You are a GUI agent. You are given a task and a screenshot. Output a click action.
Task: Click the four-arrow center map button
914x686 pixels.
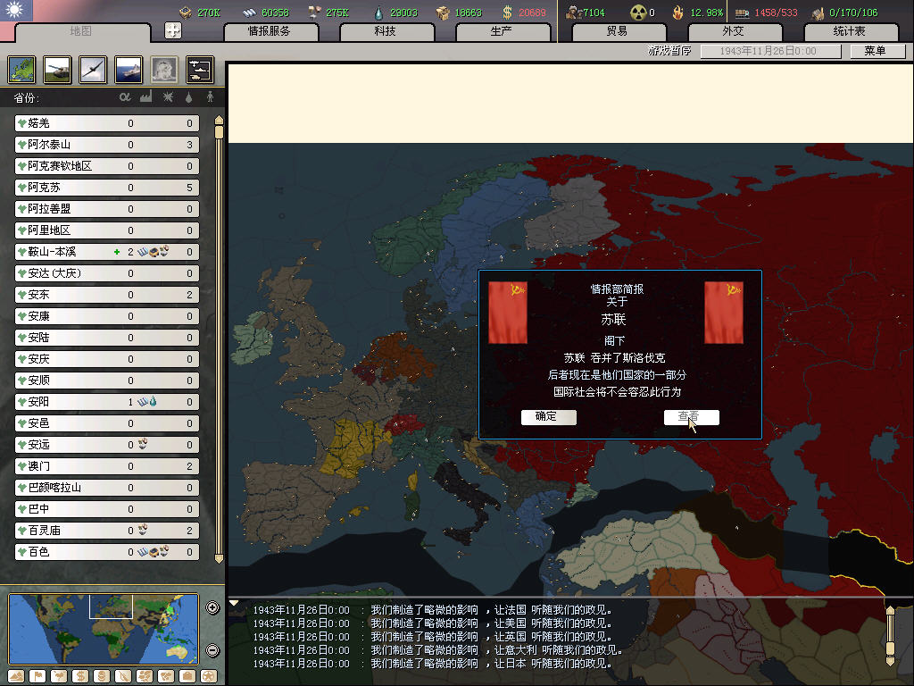173,30
